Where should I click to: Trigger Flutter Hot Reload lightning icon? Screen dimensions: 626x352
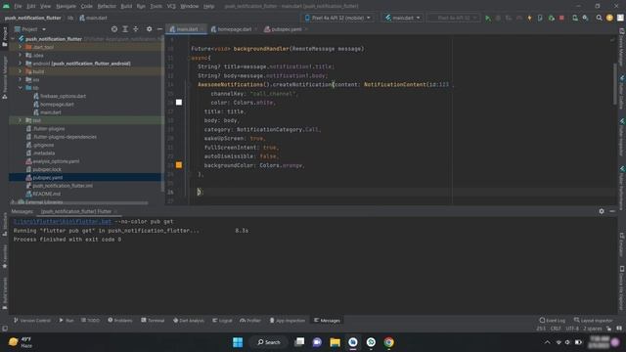coord(530,18)
